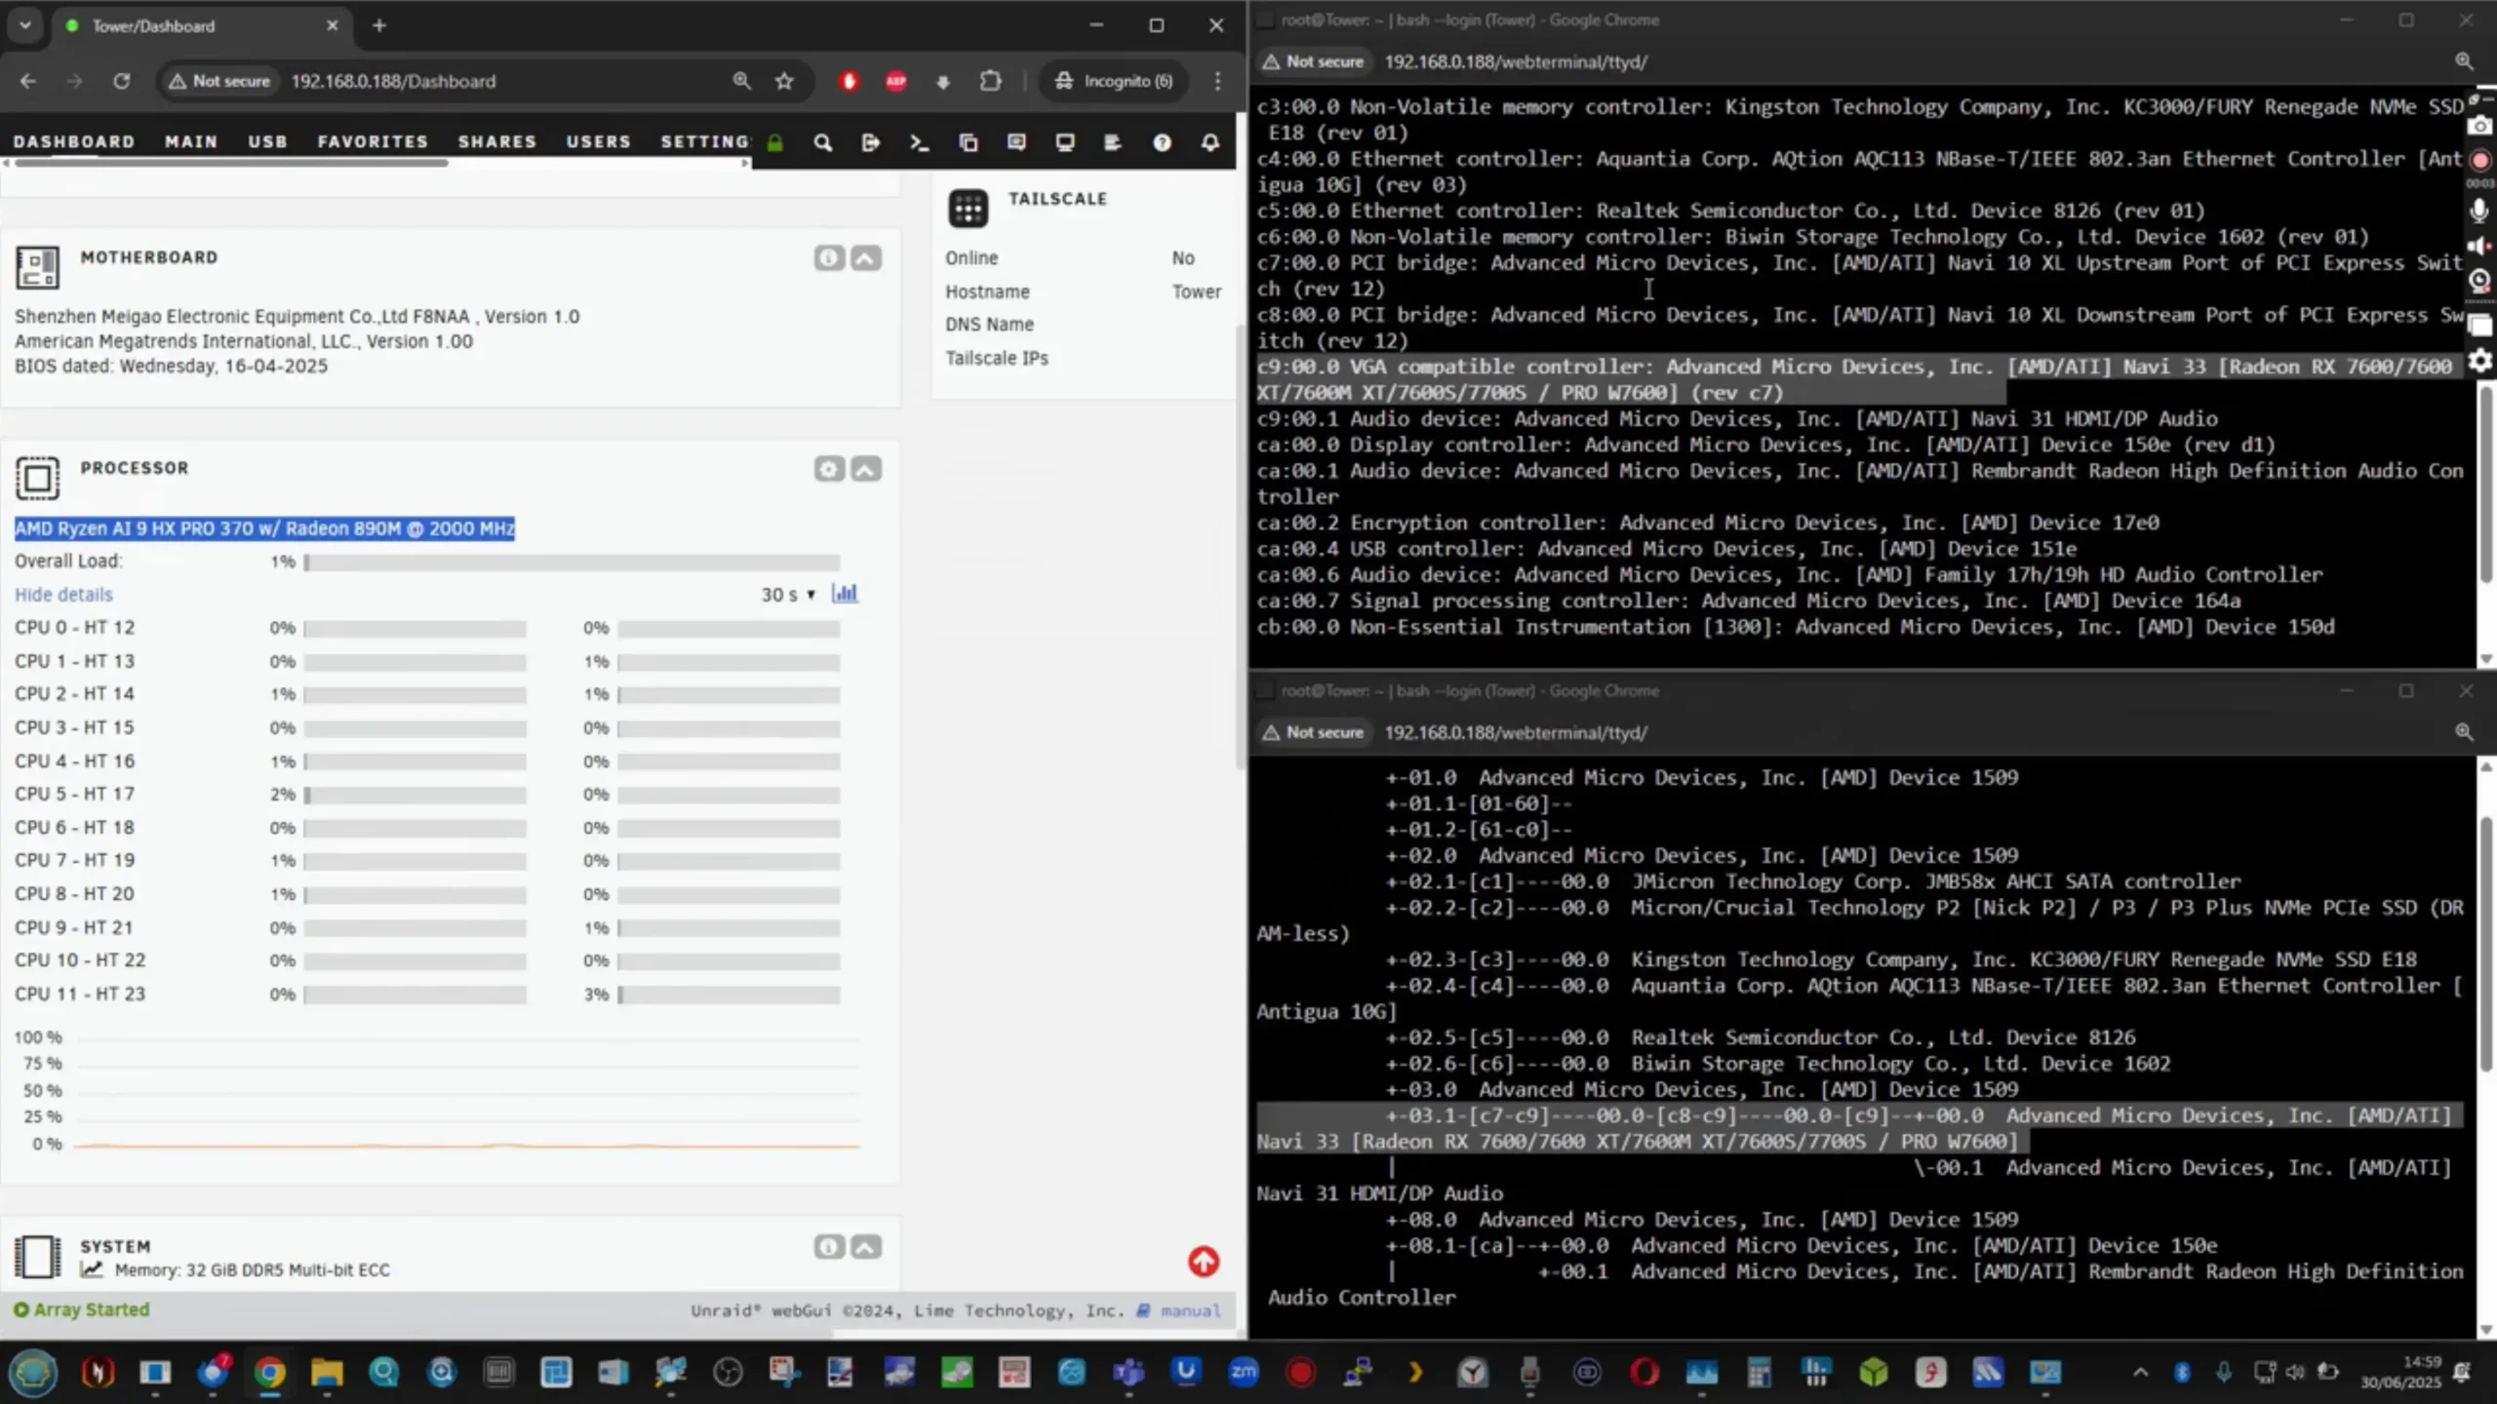
Task: Collapse the Processor panel
Action: pos(866,469)
